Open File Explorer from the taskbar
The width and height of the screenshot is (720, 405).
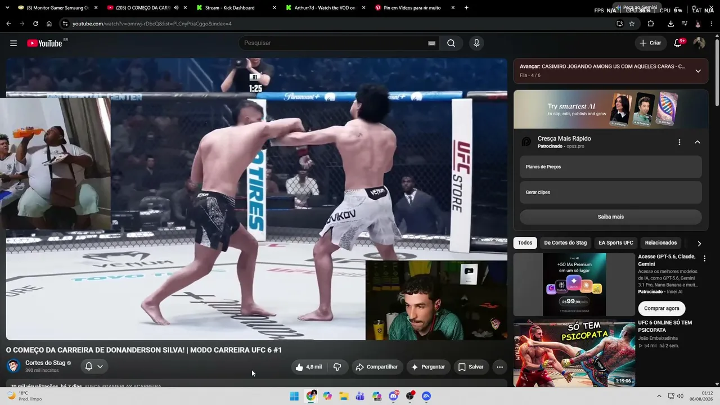coord(344,396)
